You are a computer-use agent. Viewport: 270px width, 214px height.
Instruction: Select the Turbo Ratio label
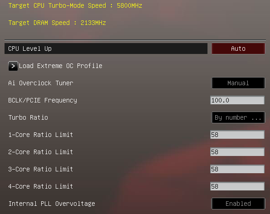[x=28, y=117]
